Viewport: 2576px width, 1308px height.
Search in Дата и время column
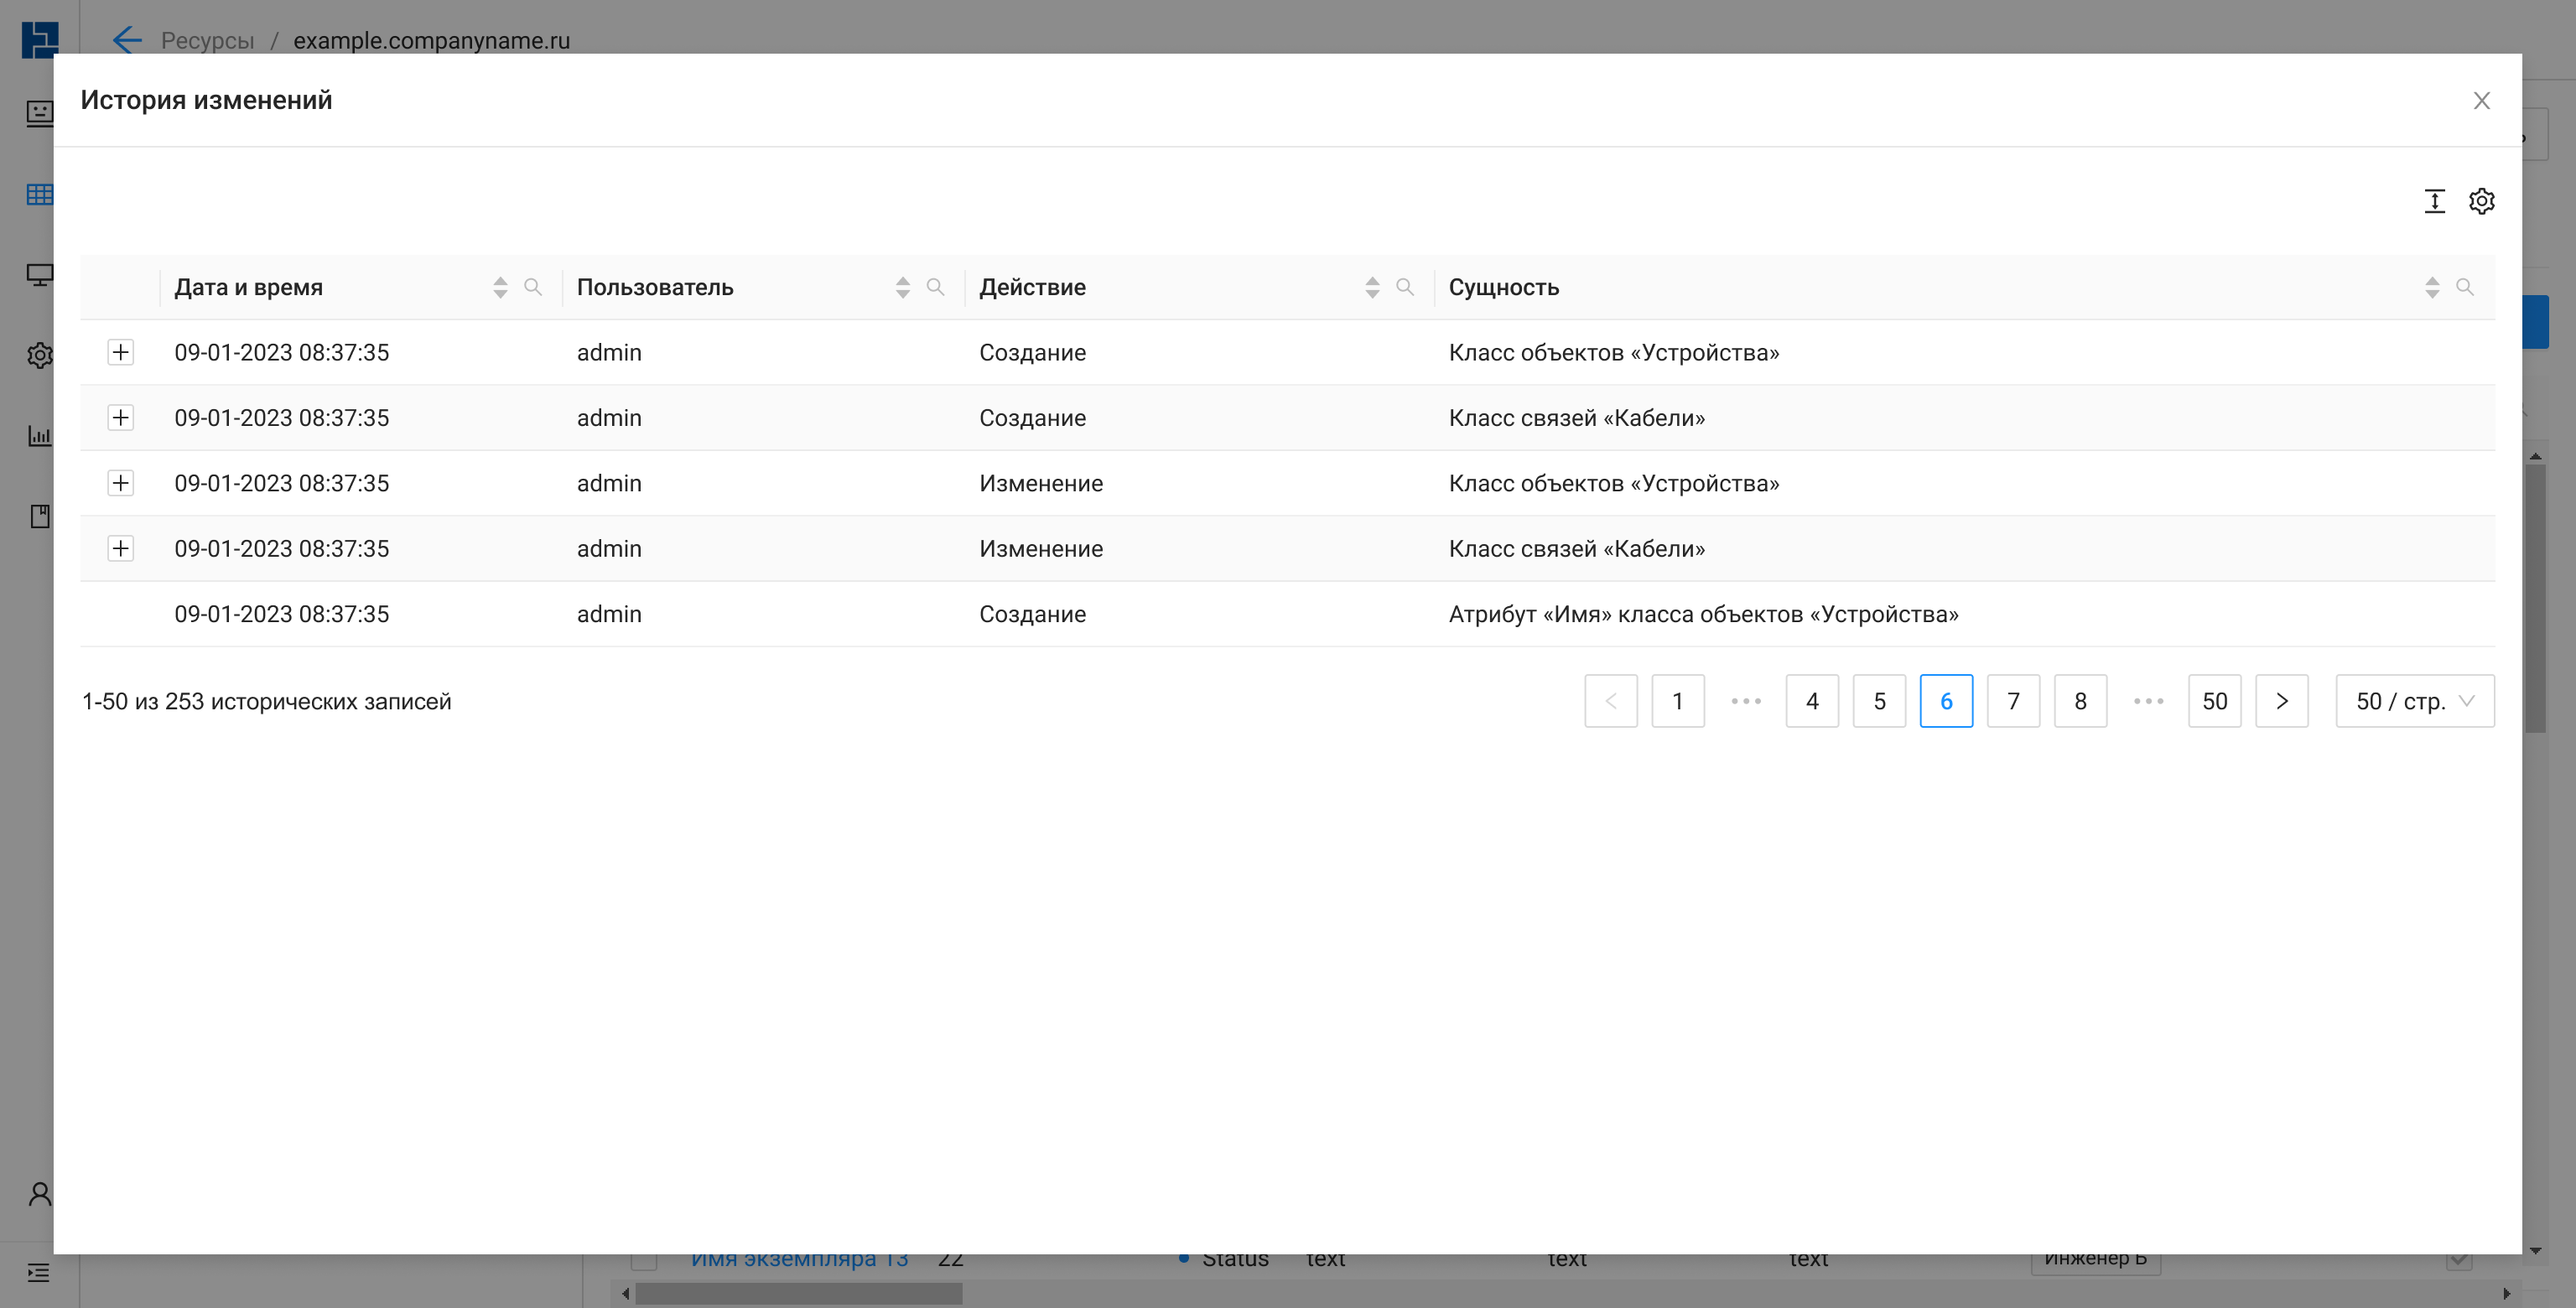pyautogui.click(x=533, y=287)
